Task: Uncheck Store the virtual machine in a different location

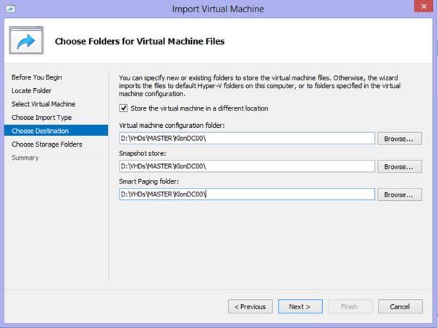Action: pos(124,108)
